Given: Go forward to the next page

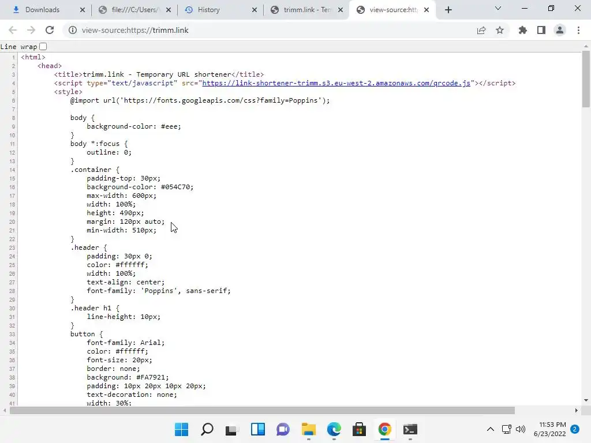Looking at the screenshot, I should [31, 30].
